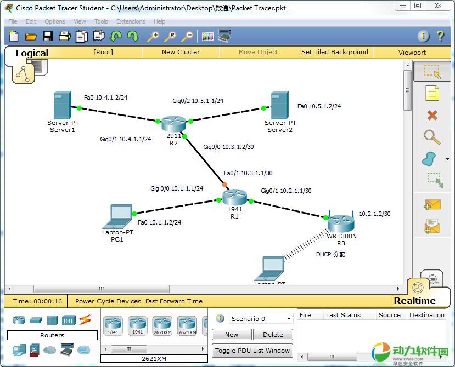Screen dimensions: 455x367
Task: Select the Place Note tool
Action: coord(432,93)
